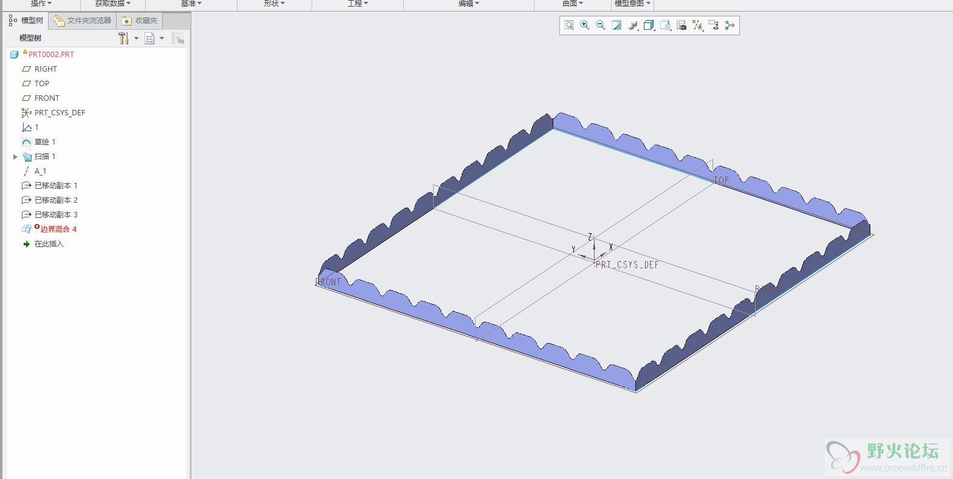The height and width of the screenshot is (479, 953).
Task: Click the coordinate system icon in tree
Action: [x=26, y=112]
